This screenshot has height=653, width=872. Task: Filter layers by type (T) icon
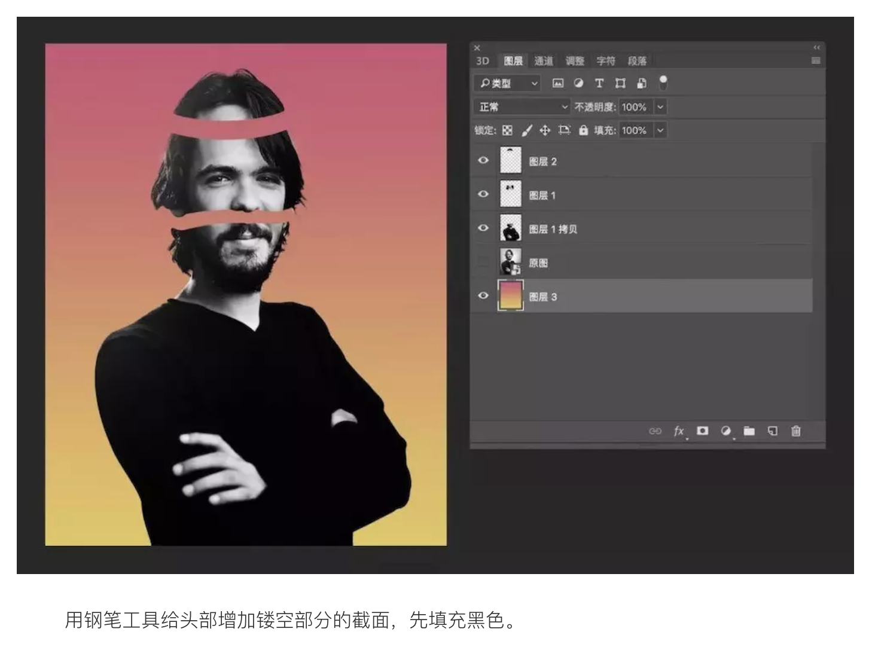click(599, 84)
